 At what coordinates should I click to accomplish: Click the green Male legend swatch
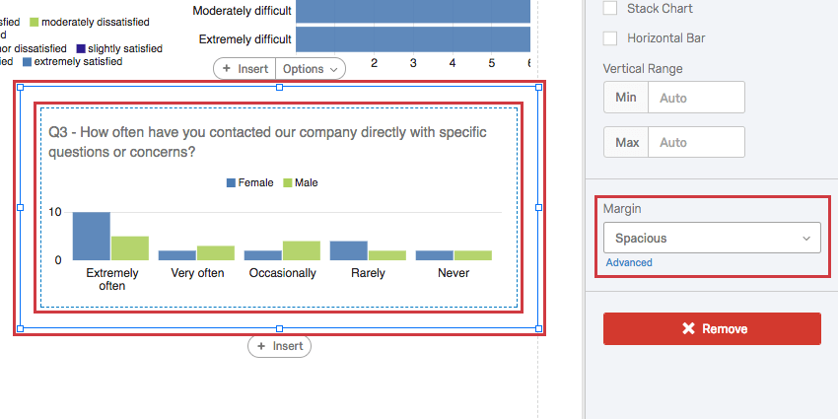pyautogui.click(x=288, y=182)
